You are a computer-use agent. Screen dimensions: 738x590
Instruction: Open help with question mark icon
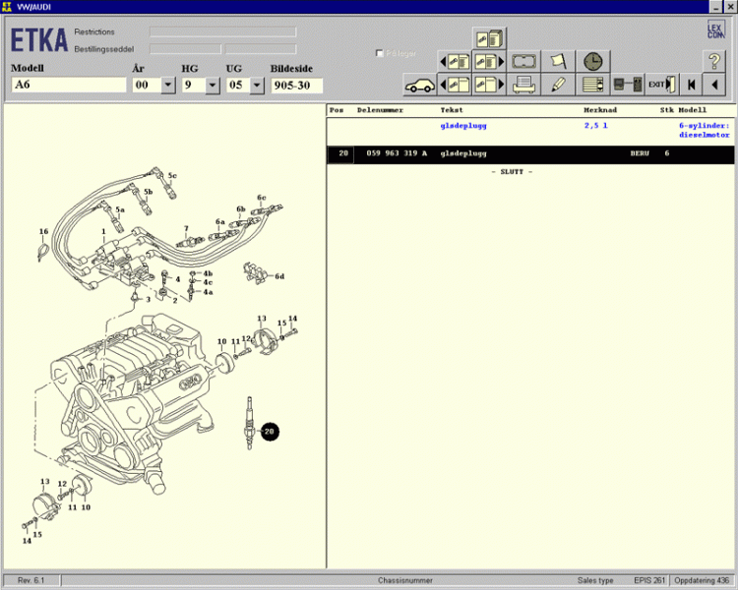pyautogui.click(x=713, y=60)
